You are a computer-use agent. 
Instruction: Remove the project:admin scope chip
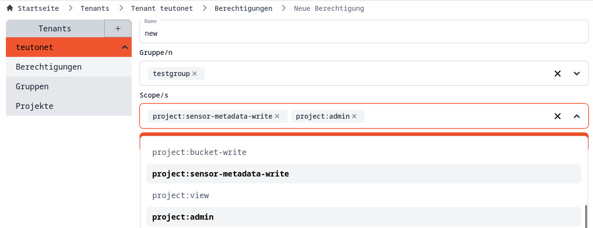tap(354, 116)
